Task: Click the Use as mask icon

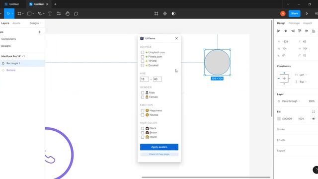Action: 173,13
